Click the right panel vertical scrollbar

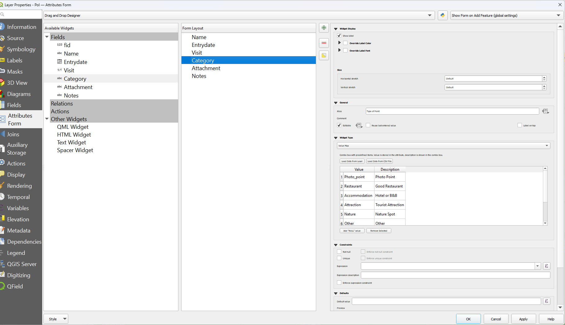(x=560, y=155)
